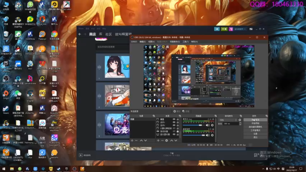This screenshot has width=306, height=172.
Task: Pop out the 混音器 dock panel
Action: click(x=215, y=116)
